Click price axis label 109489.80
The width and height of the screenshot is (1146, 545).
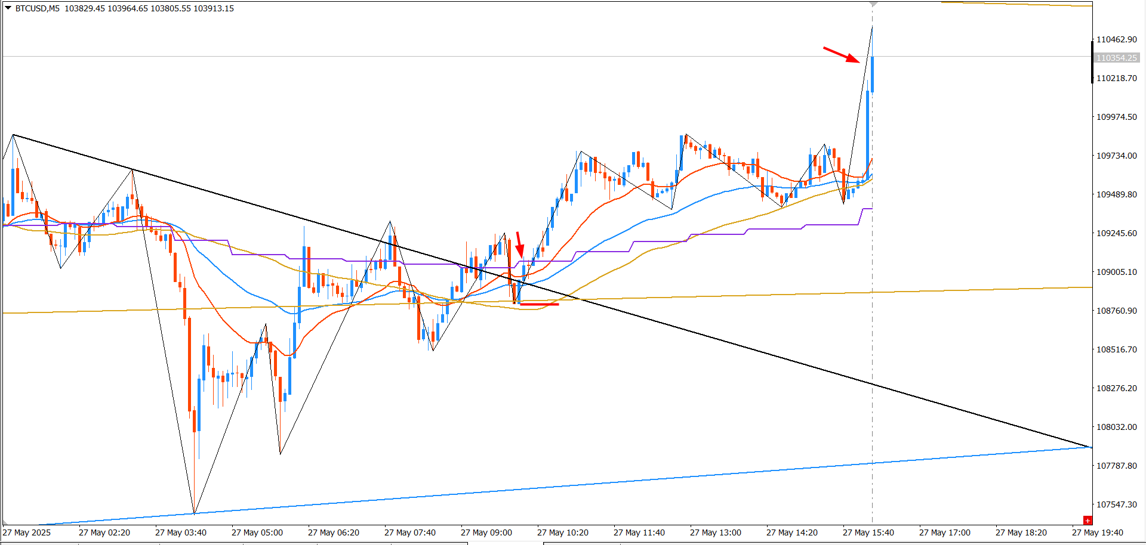click(1117, 194)
